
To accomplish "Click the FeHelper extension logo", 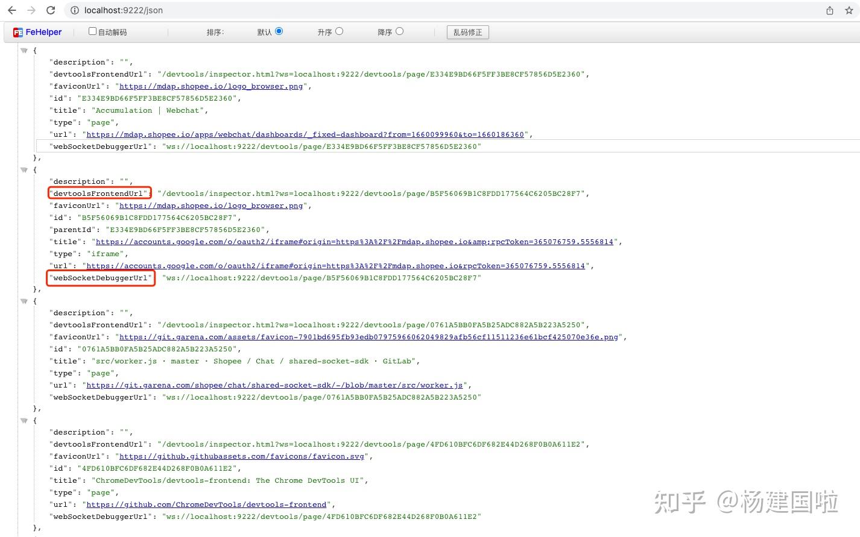I will pos(17,32).
